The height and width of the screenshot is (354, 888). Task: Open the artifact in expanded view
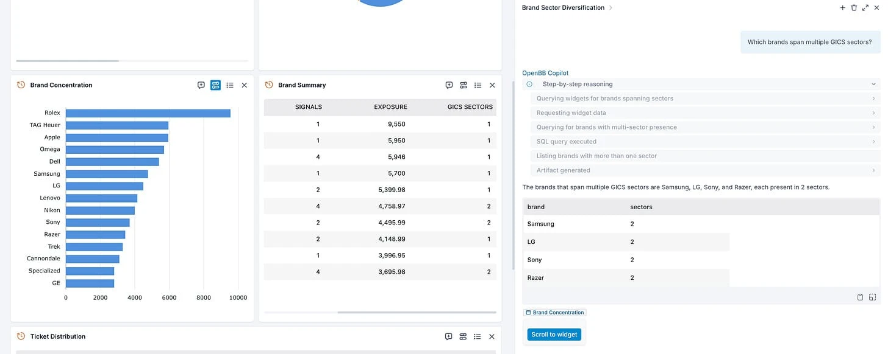[x=872, y=297]
